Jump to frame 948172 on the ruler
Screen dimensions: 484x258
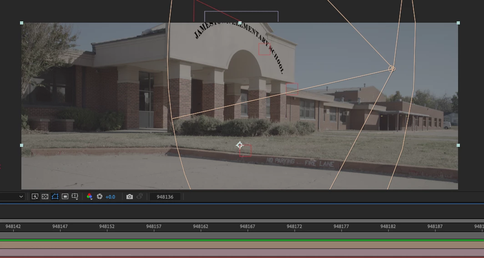coord(294,226)
